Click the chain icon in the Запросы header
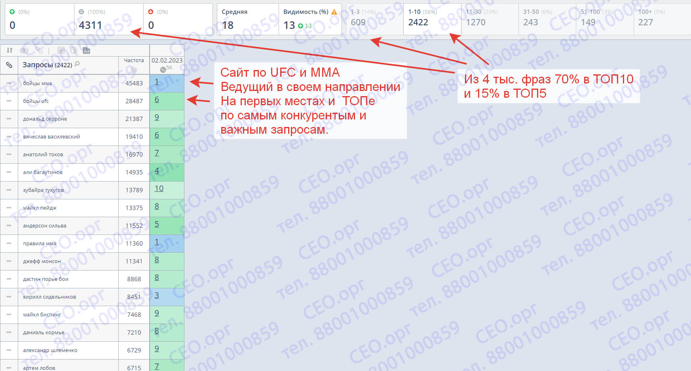 click(9, 64)
